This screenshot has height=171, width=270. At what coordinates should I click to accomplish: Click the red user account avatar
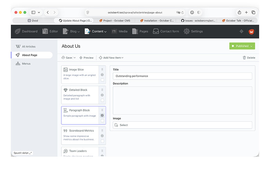point(251,31)
